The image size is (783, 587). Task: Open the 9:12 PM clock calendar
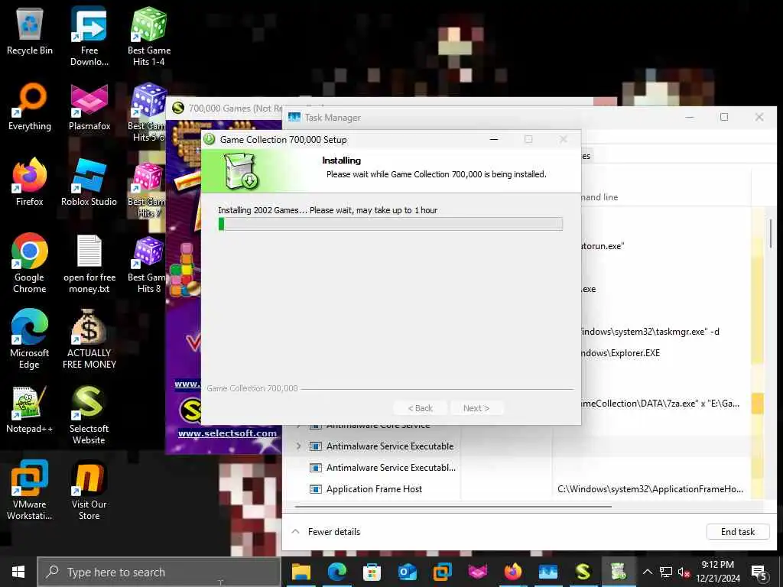pos(717,572)
